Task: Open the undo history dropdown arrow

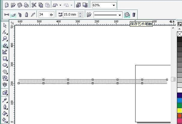Action: [60, 5]
